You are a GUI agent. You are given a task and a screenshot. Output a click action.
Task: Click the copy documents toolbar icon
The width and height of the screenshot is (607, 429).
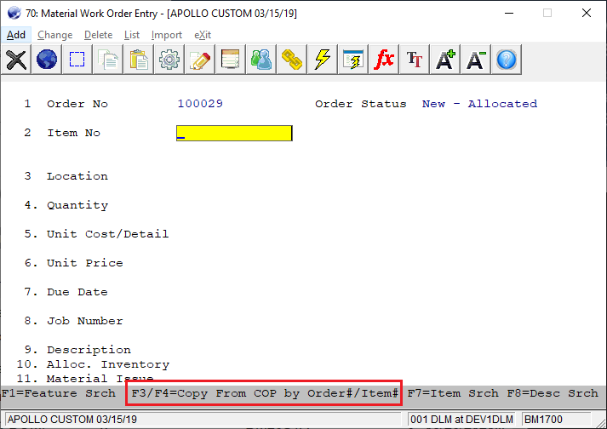click(x=108, y=60)
